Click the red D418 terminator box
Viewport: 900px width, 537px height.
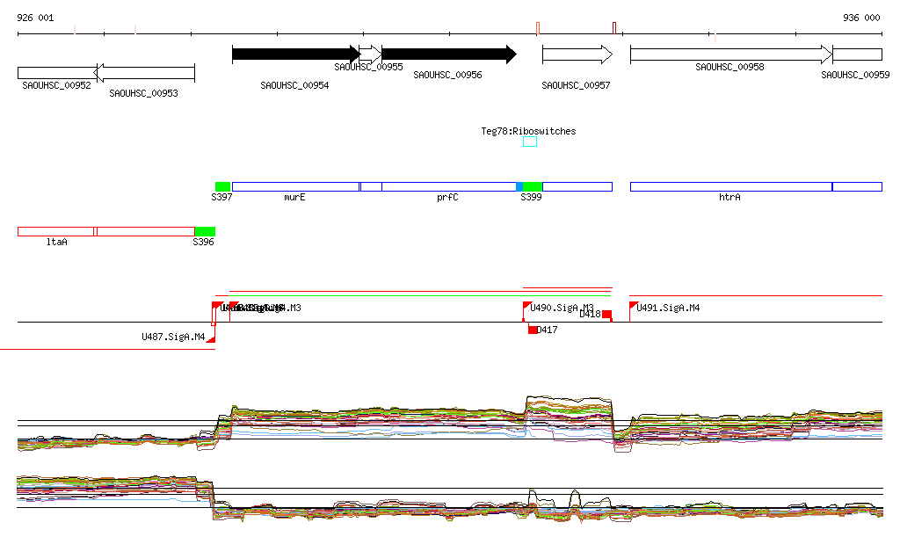[x=606, y=315]
